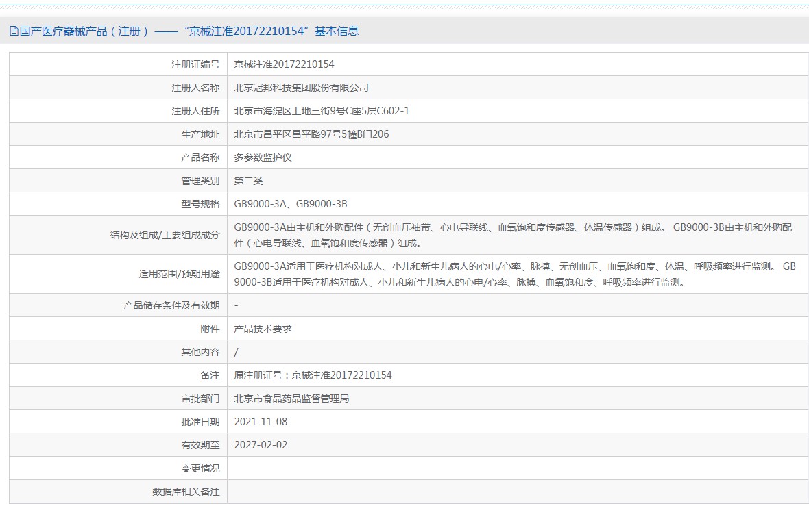Click the 适用范围/预期用途 label

pos(179,274)
